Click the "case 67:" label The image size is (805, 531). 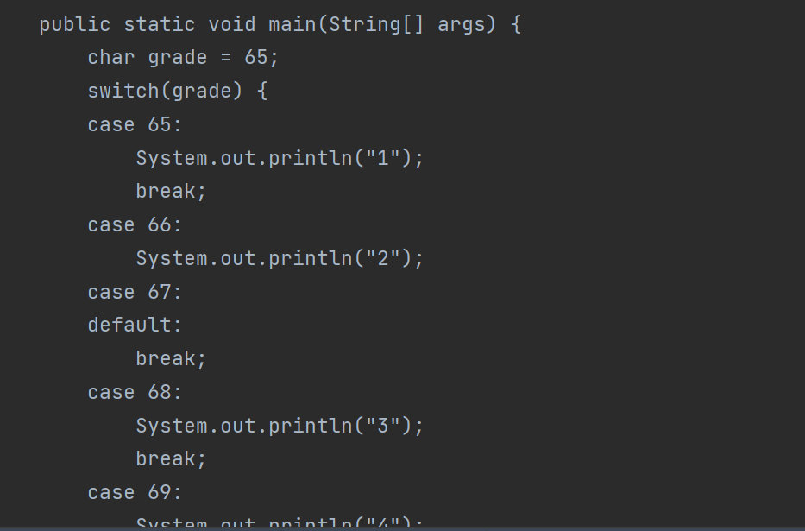(135, 292)
